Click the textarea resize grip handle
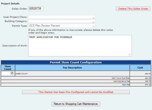152x110 pixels. (129, 54)
